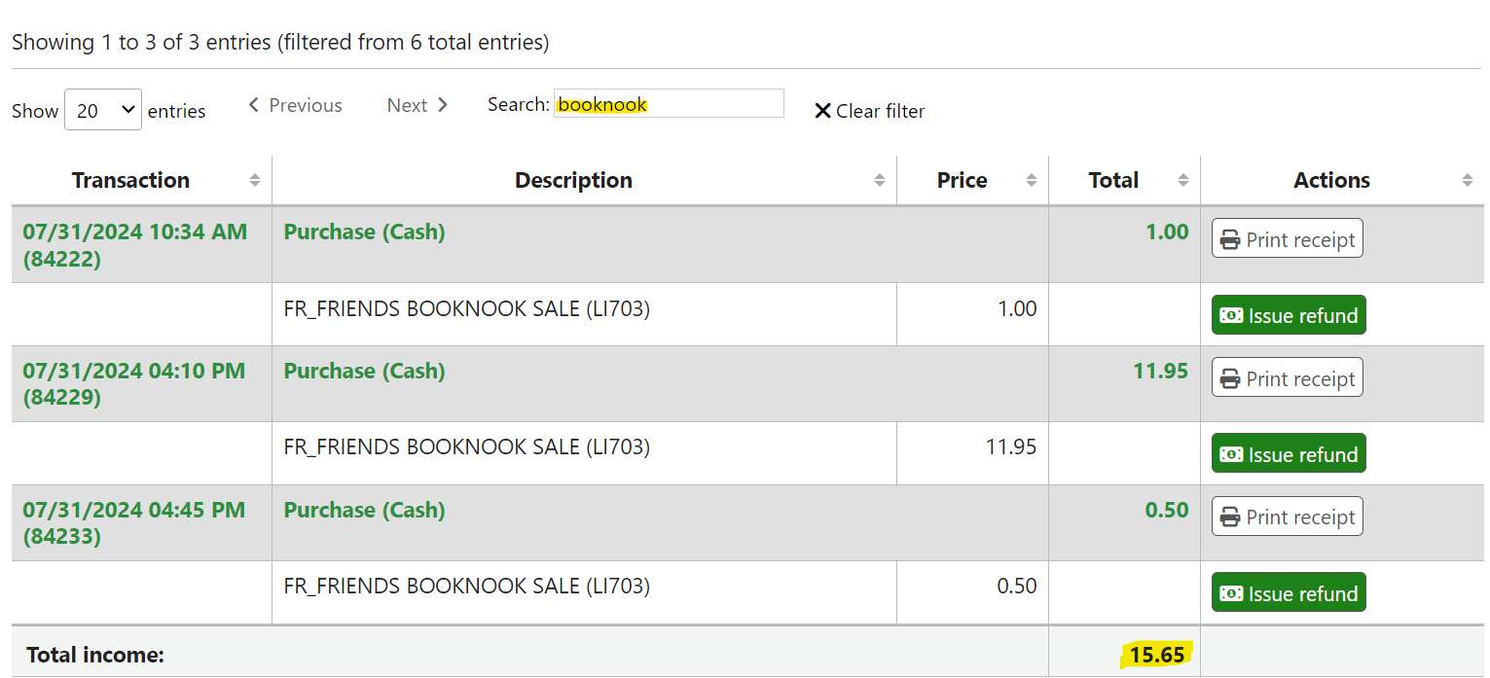Image resolution: width=1490 pixels, height=678 pixels.
Task: Print receipt for transaction 84222
Action: (x=1287, y=239)
